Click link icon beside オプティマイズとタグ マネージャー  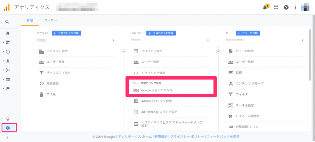coord(136,124)
